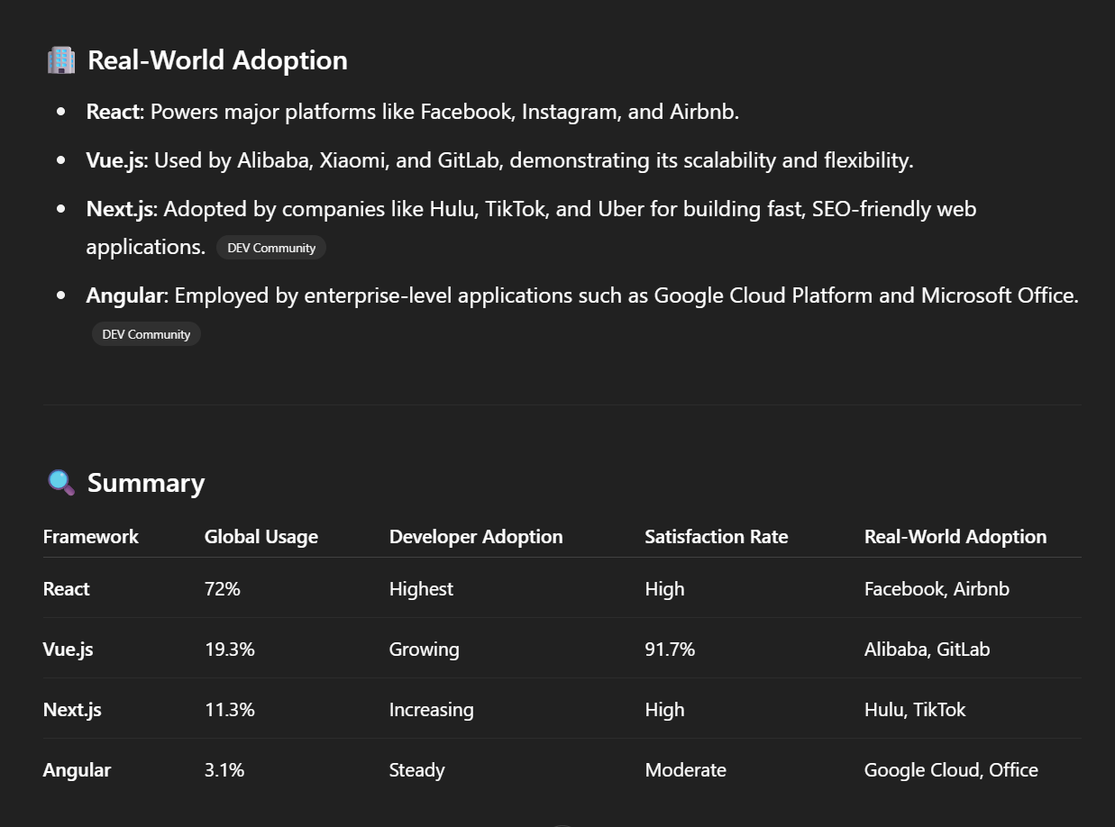The image size is (1115, 827).
Task: Click the 'Steady' developer adoption cell
Action: [417, 770]
